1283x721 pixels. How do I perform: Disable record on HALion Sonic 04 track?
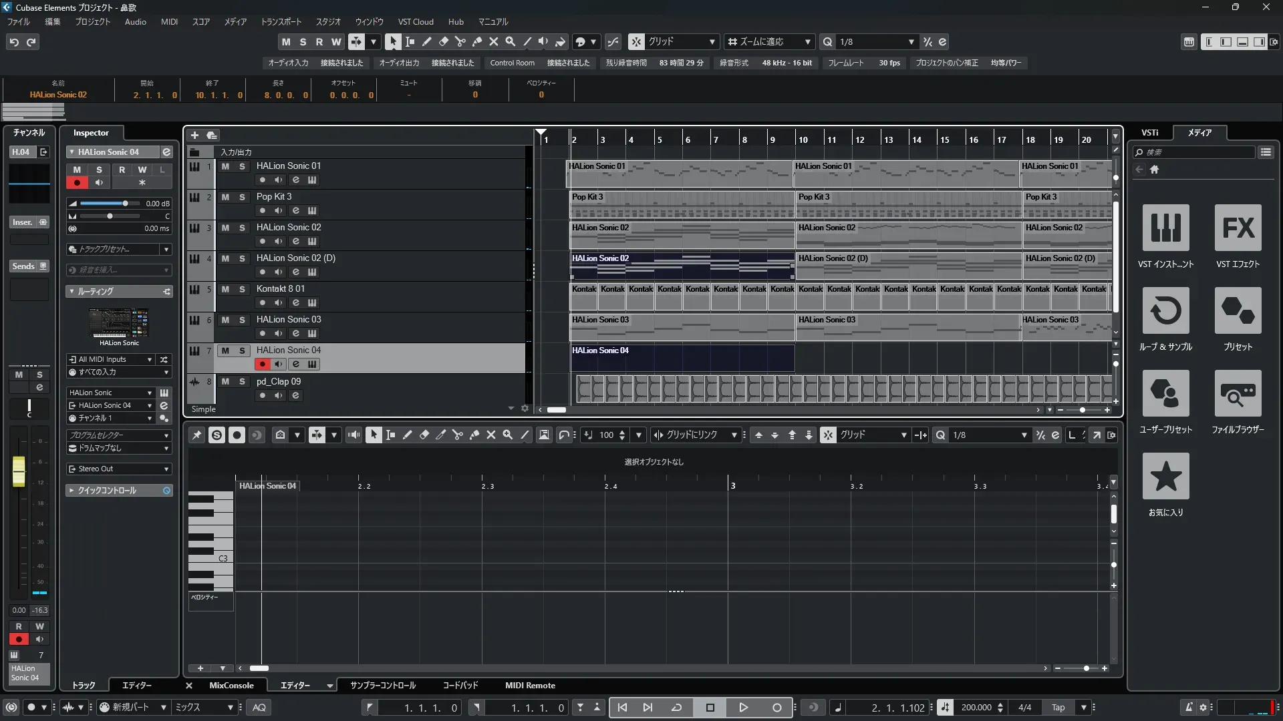coord(262,364)
